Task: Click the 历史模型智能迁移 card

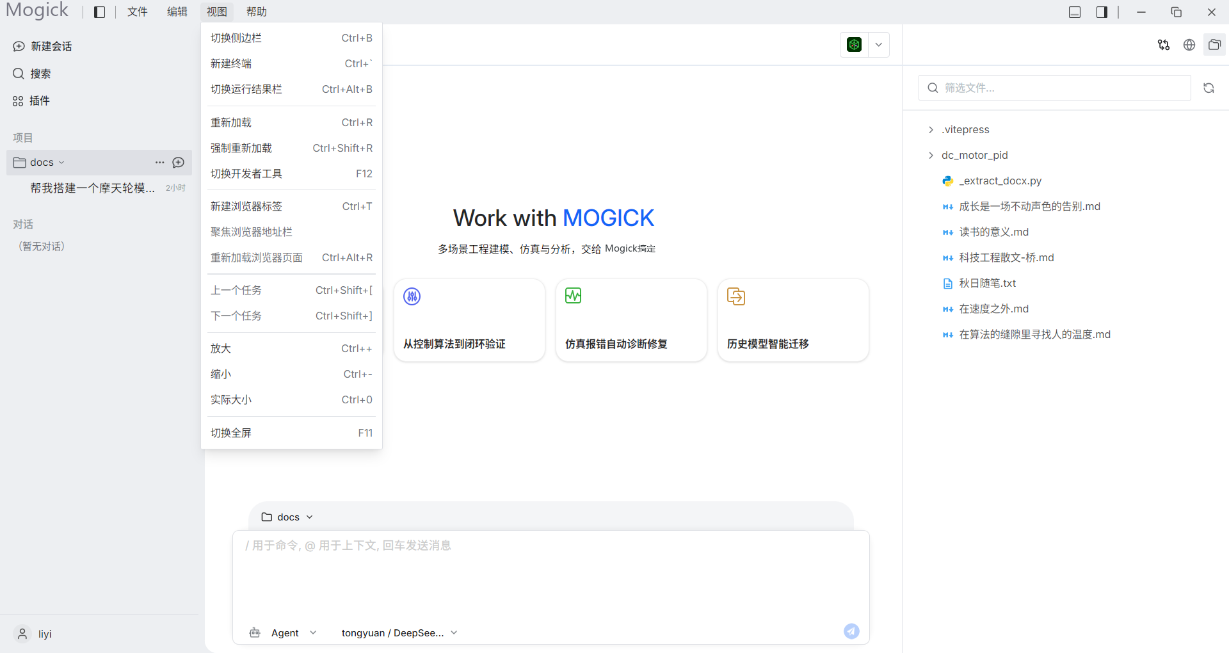Action: (x=793, y=320)
